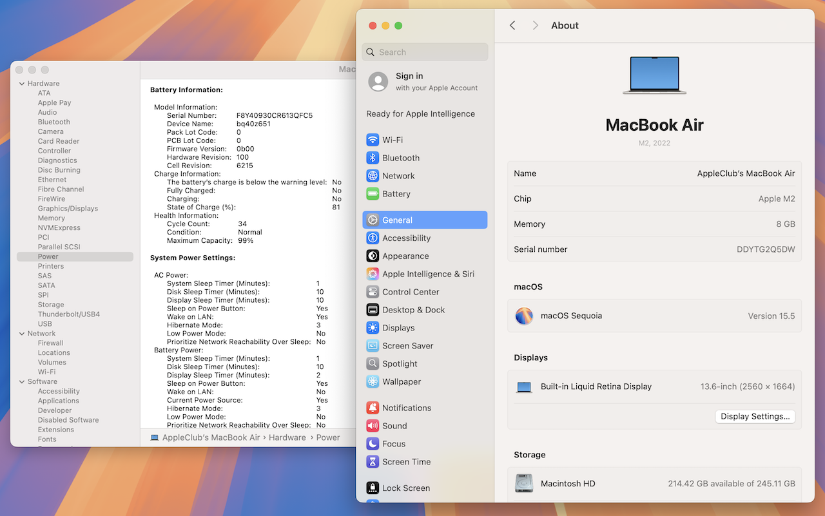
Task: Click the Macintosh HD drive icon
Action: [x=524, y=484]
